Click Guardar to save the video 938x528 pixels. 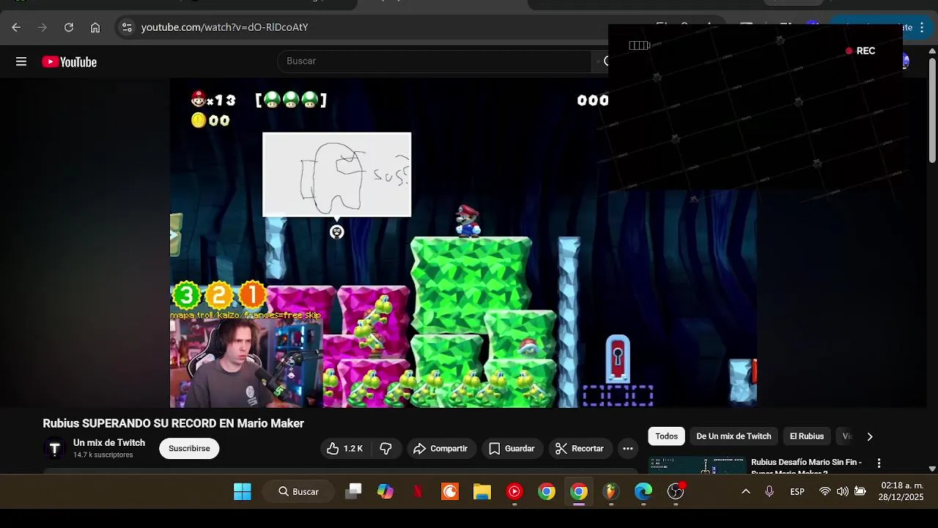tap(512, 449)
